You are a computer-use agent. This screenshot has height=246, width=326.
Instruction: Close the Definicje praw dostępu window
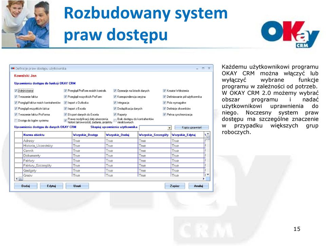[x=209, y=68]
